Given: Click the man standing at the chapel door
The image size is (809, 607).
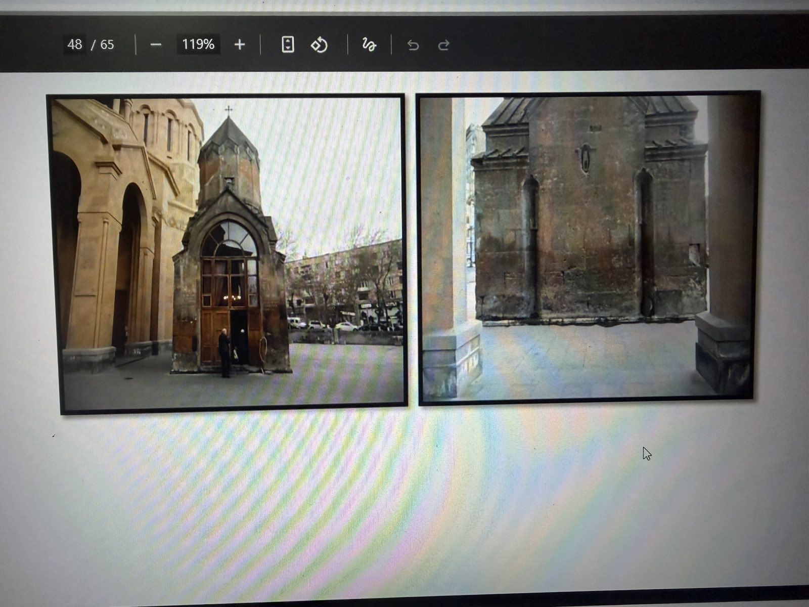Looking at the screenshot, I should pyautogui.click(x=224, y=352).
